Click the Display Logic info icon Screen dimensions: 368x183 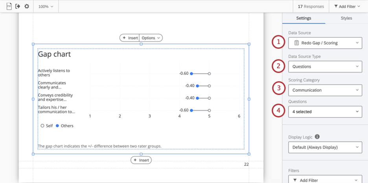point(317,137)
